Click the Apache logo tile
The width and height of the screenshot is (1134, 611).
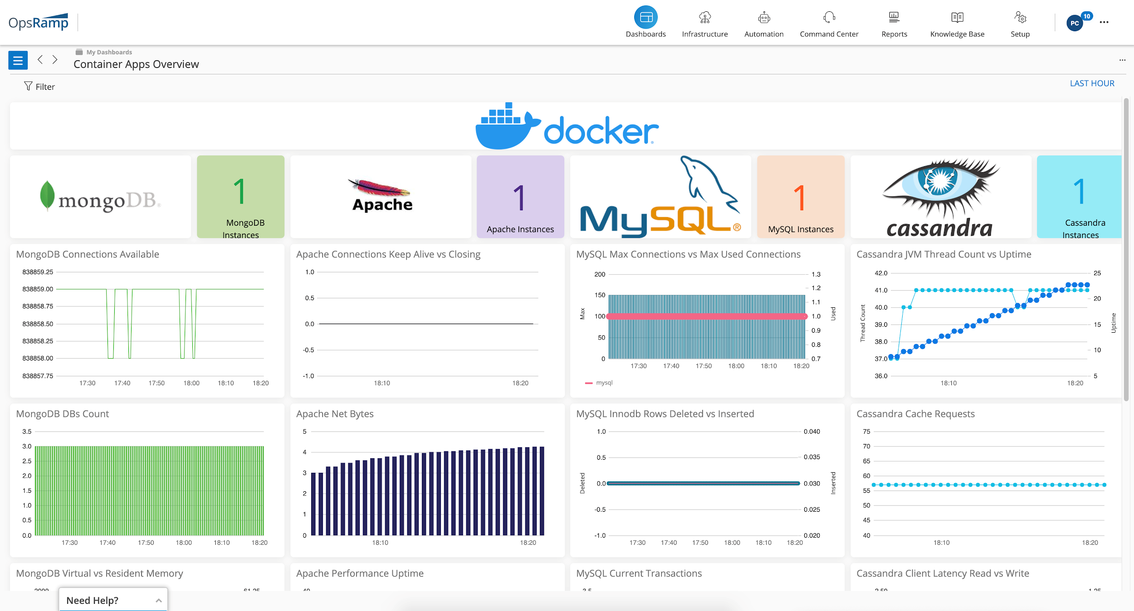point(381,197)
